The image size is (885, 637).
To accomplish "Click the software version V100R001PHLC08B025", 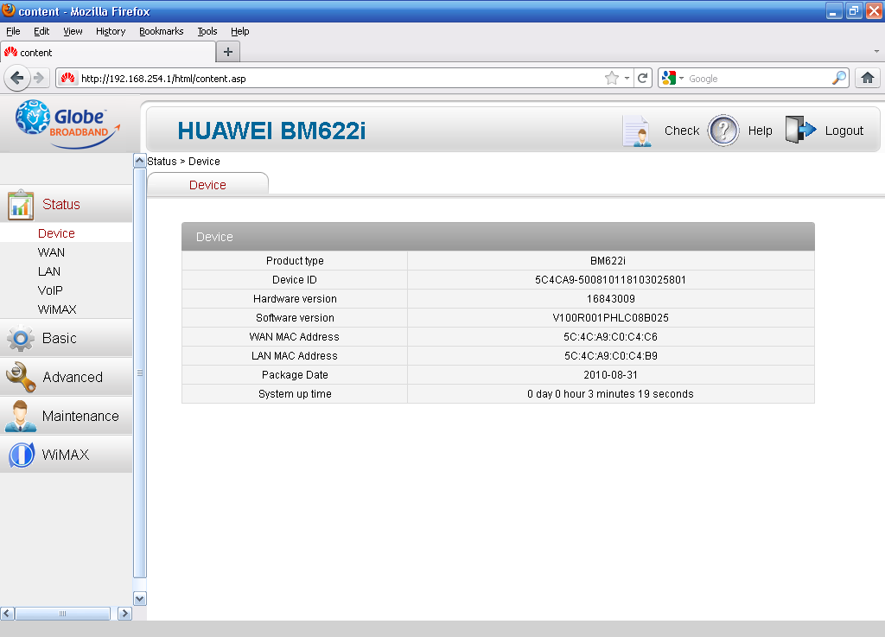I will tap(611, 318).
